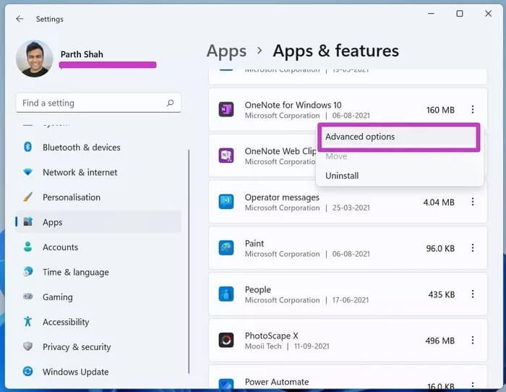Open Windows Update settings
This screenshot has height=392, width=506.
[99, 371]
